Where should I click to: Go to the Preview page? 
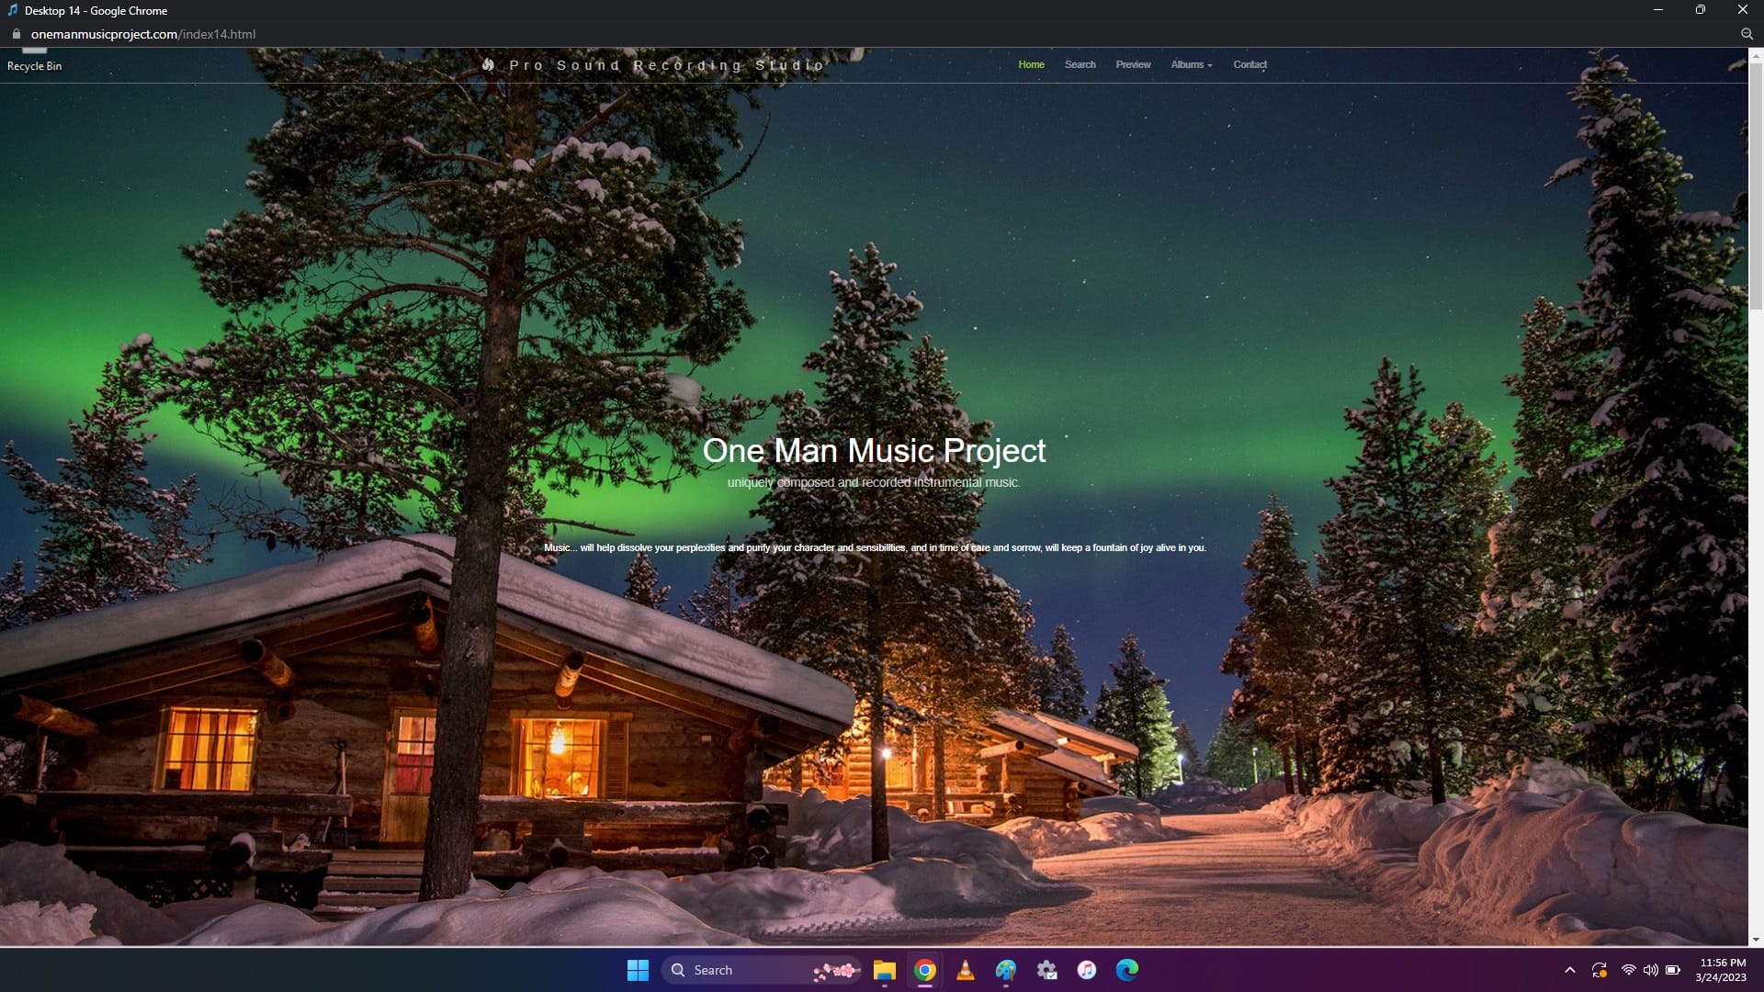click(1133, 64)
